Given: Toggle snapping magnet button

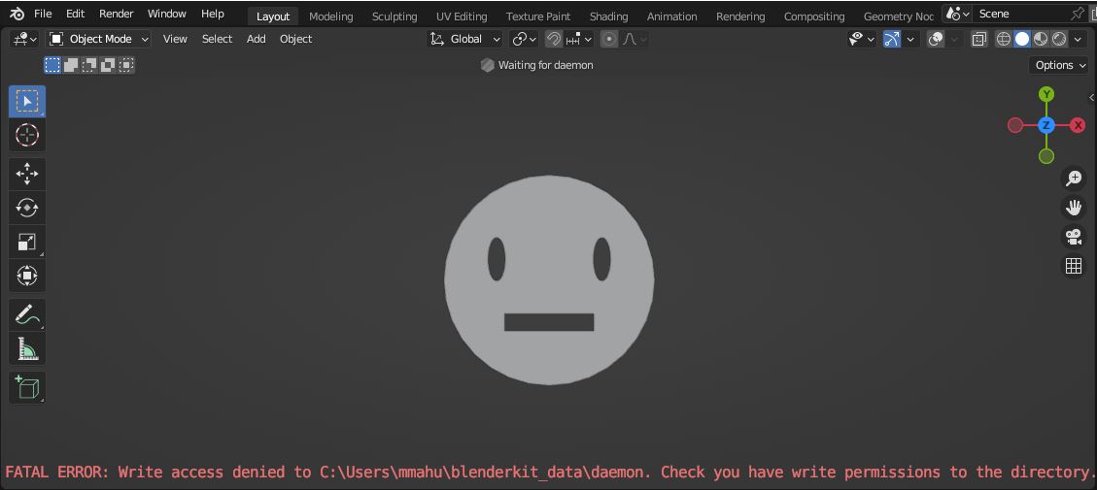Looking at the screenshot, I should pos(554,39).
